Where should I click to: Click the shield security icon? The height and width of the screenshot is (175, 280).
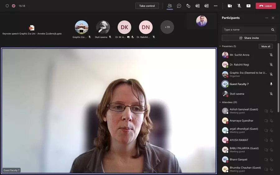click(7, 6)
